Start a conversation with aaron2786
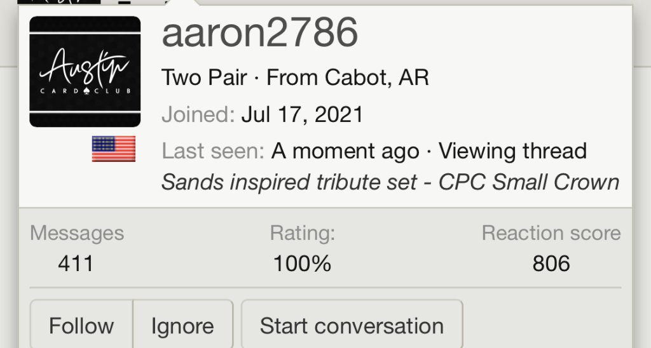651x348 pixels. (x=352, y=326)
